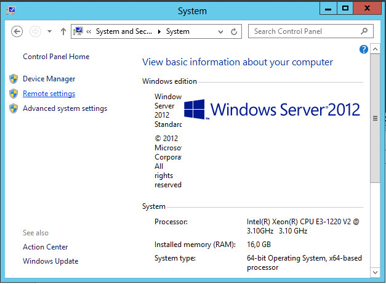Go back with the Back arrow button
Image resolution: width=386 pixels, height=284 pixels.
17,31
